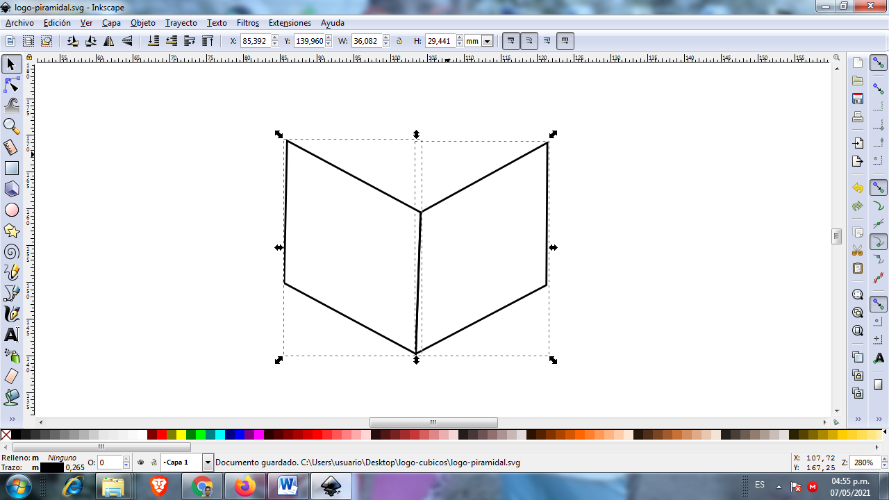This screenshot has width=889, height=500.
Task: Choose the Calligraphy tool
Action: click(x=11, y=314)
